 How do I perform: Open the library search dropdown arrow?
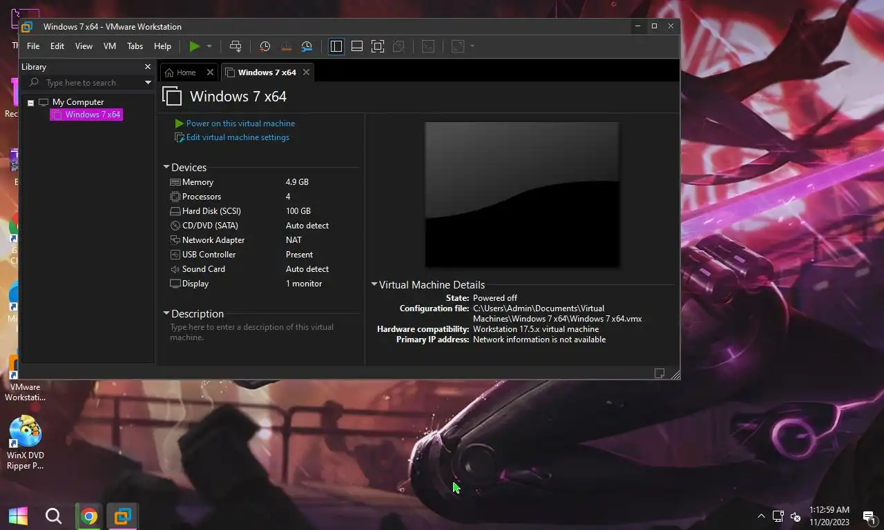[x=148, y=83]
